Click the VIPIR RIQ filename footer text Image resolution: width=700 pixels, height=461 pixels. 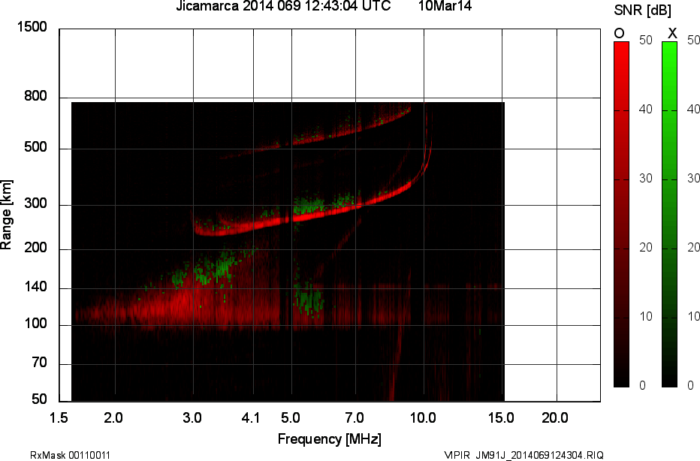coord(523,455)
